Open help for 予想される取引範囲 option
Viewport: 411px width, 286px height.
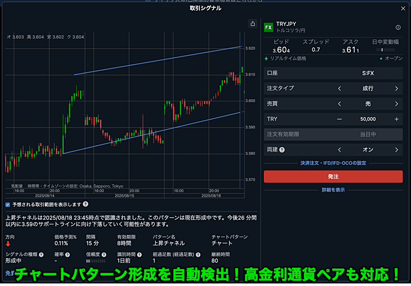[85, 204]
